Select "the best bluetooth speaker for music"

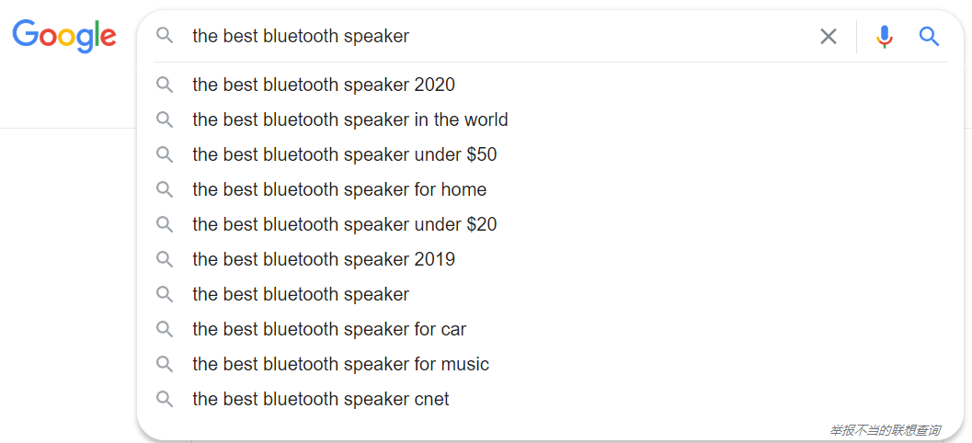(550, 364)
